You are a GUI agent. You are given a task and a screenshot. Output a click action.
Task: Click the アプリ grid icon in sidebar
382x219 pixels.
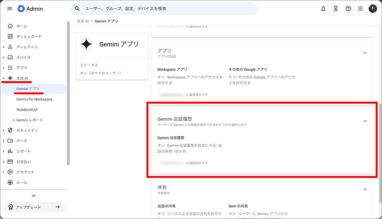pyautogui.click(x=10, y=67)
